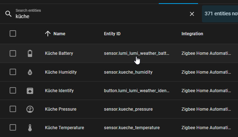Sort by the Entity ID column header
238x137 pixels.
click(x=112, y=33)
